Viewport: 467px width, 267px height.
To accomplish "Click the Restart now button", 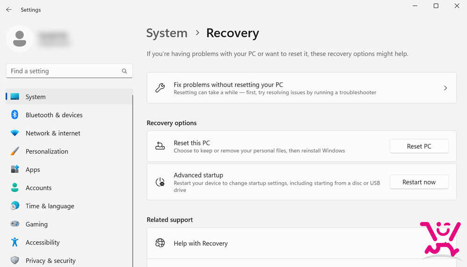I will (419, 182).
